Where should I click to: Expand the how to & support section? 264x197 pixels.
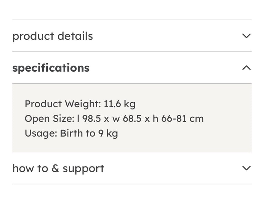coord(132,168)
